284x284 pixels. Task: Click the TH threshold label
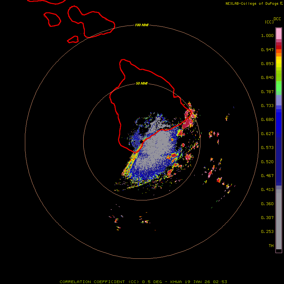click(271, 246)
